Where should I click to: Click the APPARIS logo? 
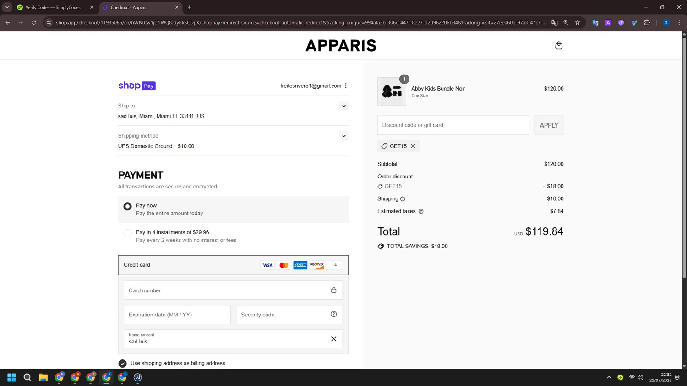pyautogui.click(x=341, y=45)
